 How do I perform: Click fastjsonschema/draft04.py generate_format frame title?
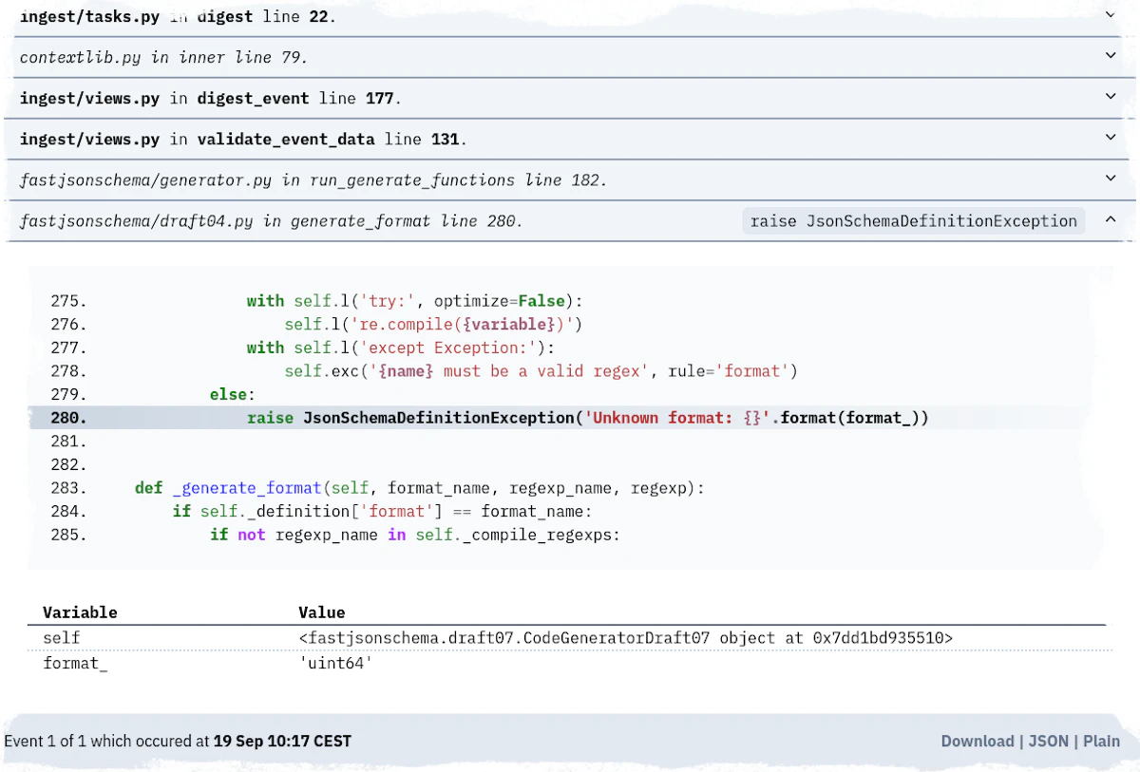tap(271, 221)
